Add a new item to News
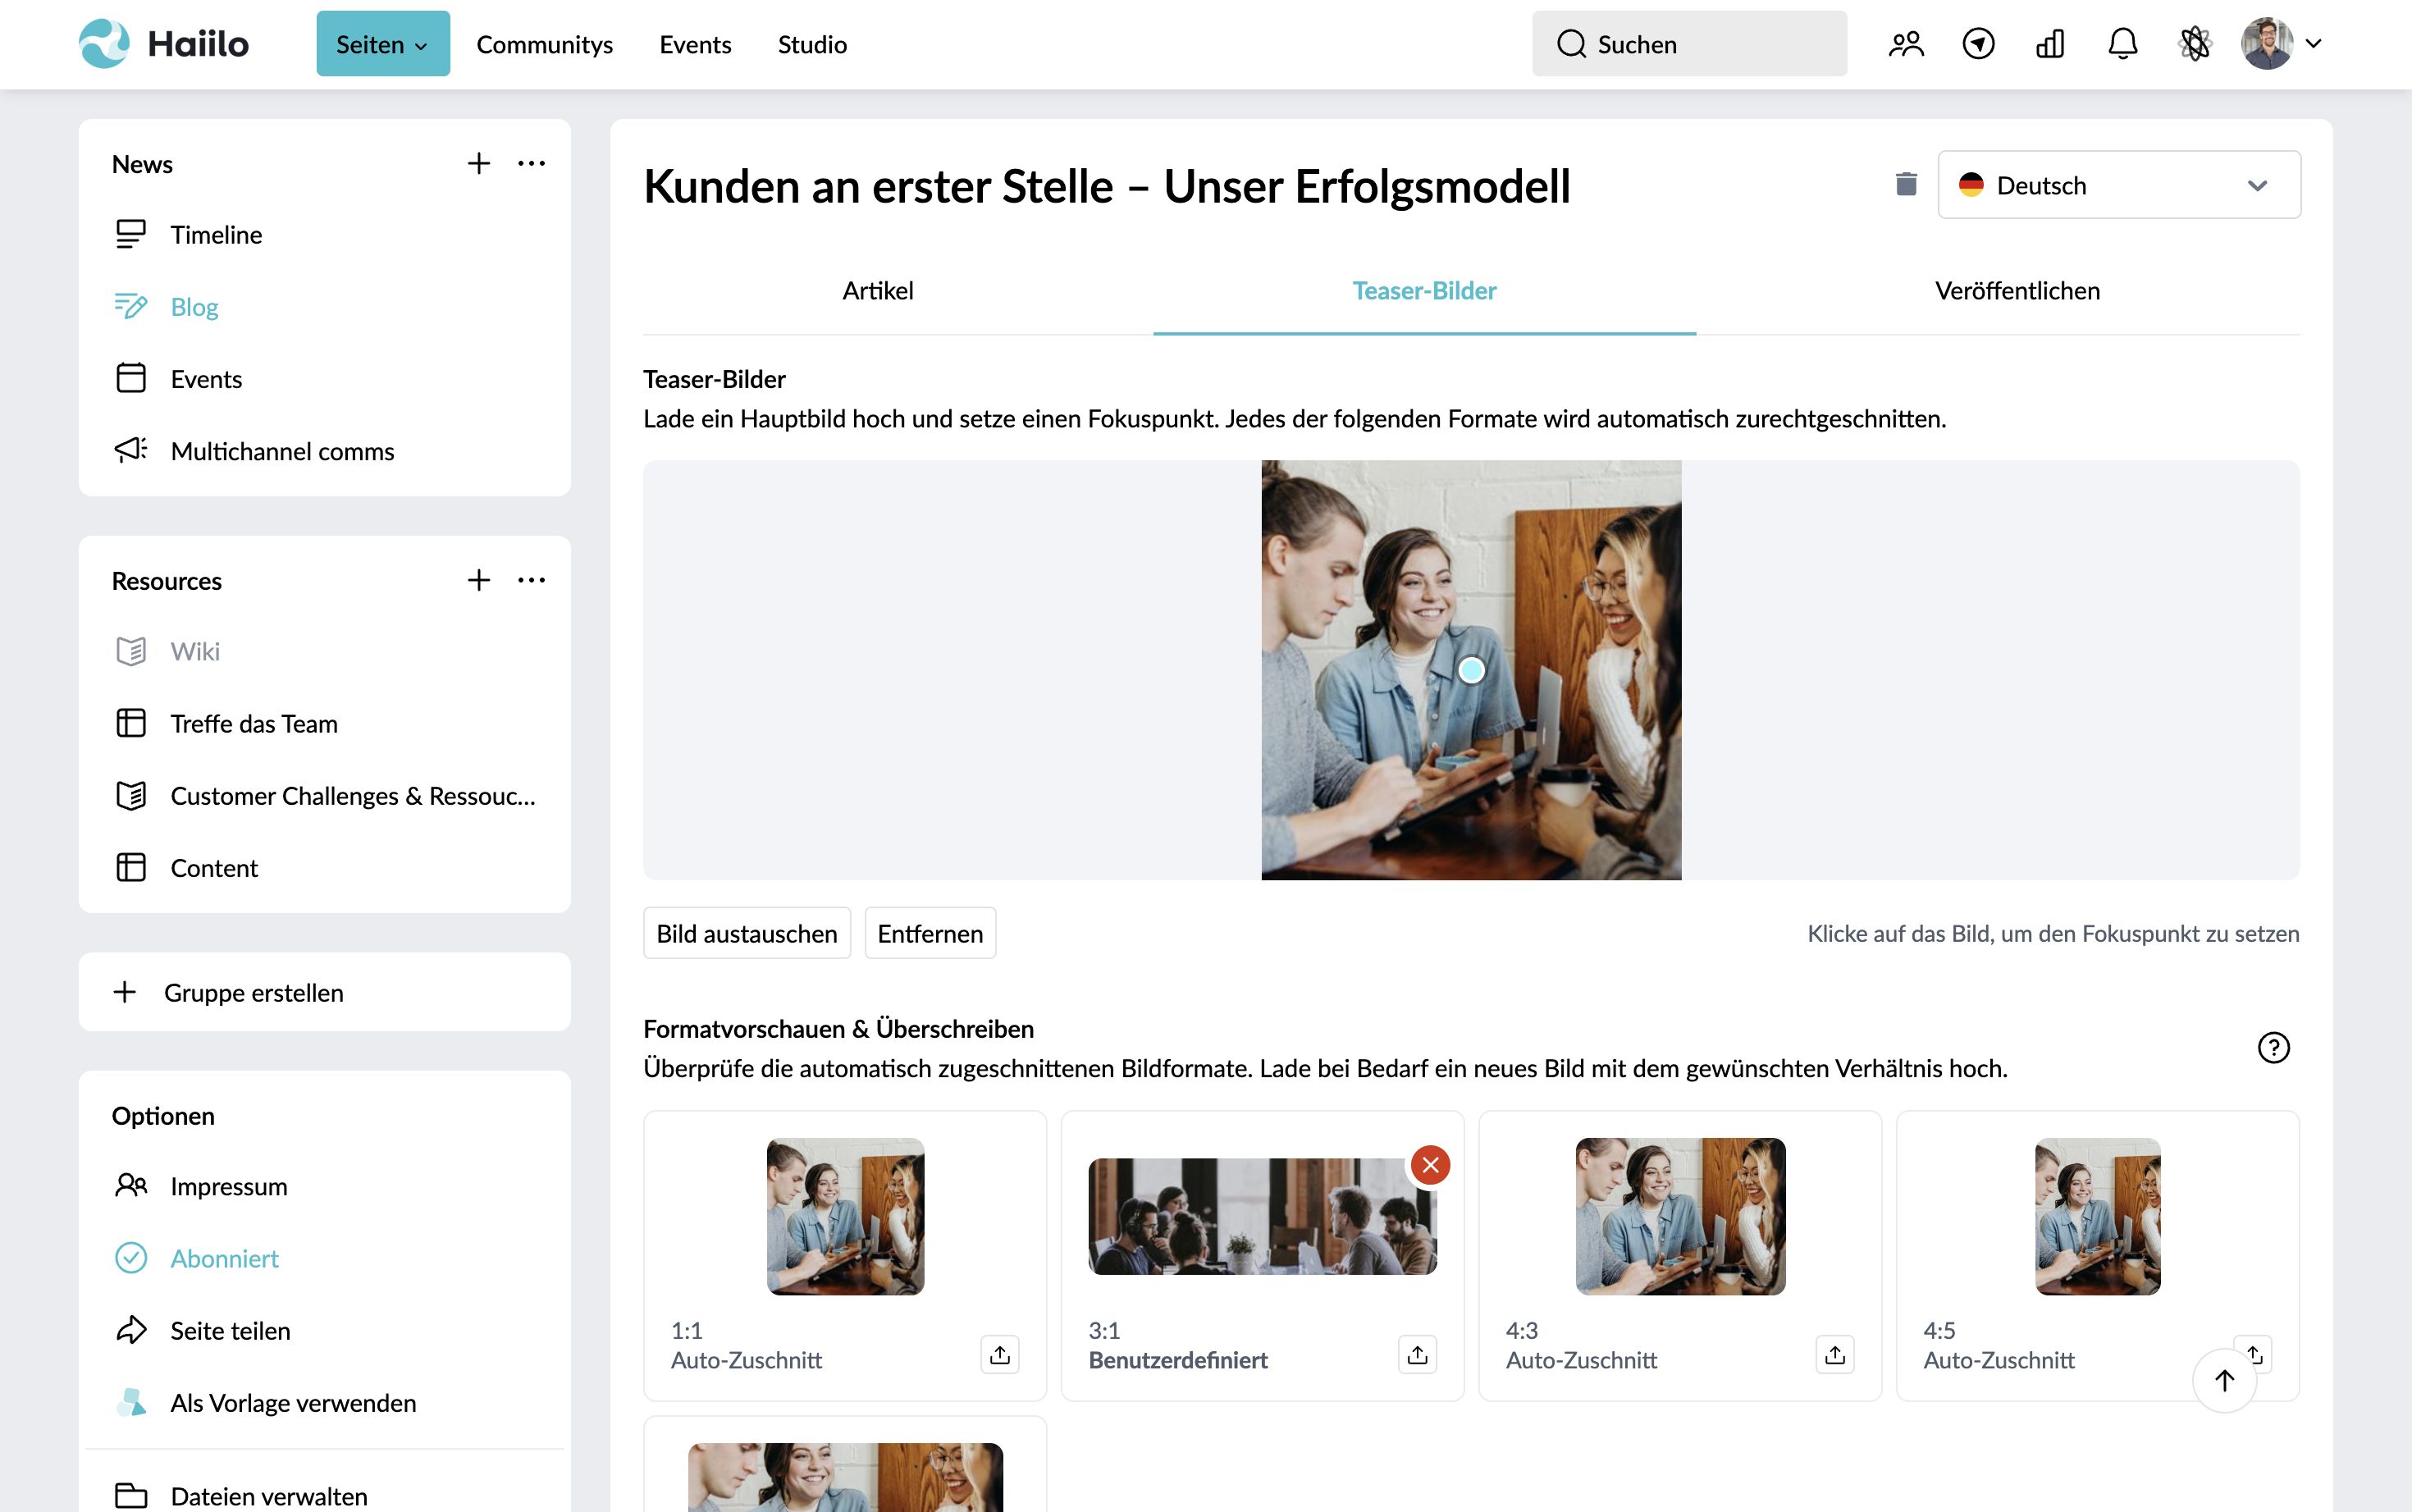2412x1512 pixels. tap(479, 163)
